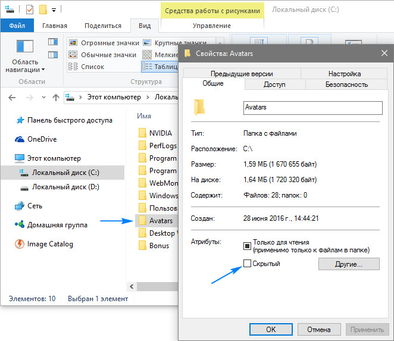This screenshot has width=394, height=341.
Task: Toggle the Только для чтения checkbox
Action: point(248,245)
